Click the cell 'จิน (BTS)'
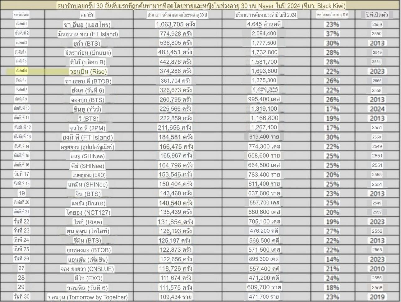 pos(88,194)
